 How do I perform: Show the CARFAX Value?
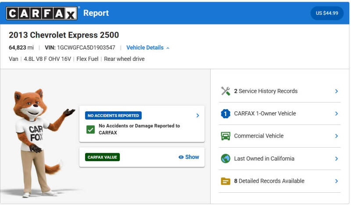pos(189,157)
